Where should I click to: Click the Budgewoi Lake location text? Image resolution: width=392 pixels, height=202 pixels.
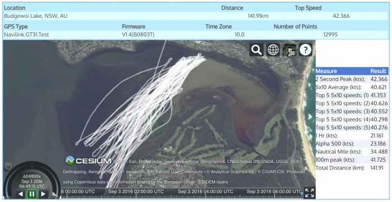point(36,16)
